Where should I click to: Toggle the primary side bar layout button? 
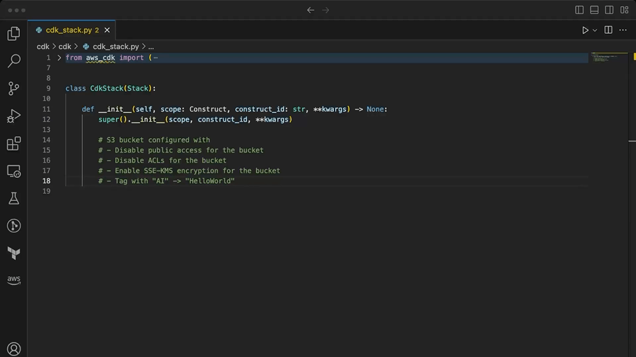(x=580, y=10)
